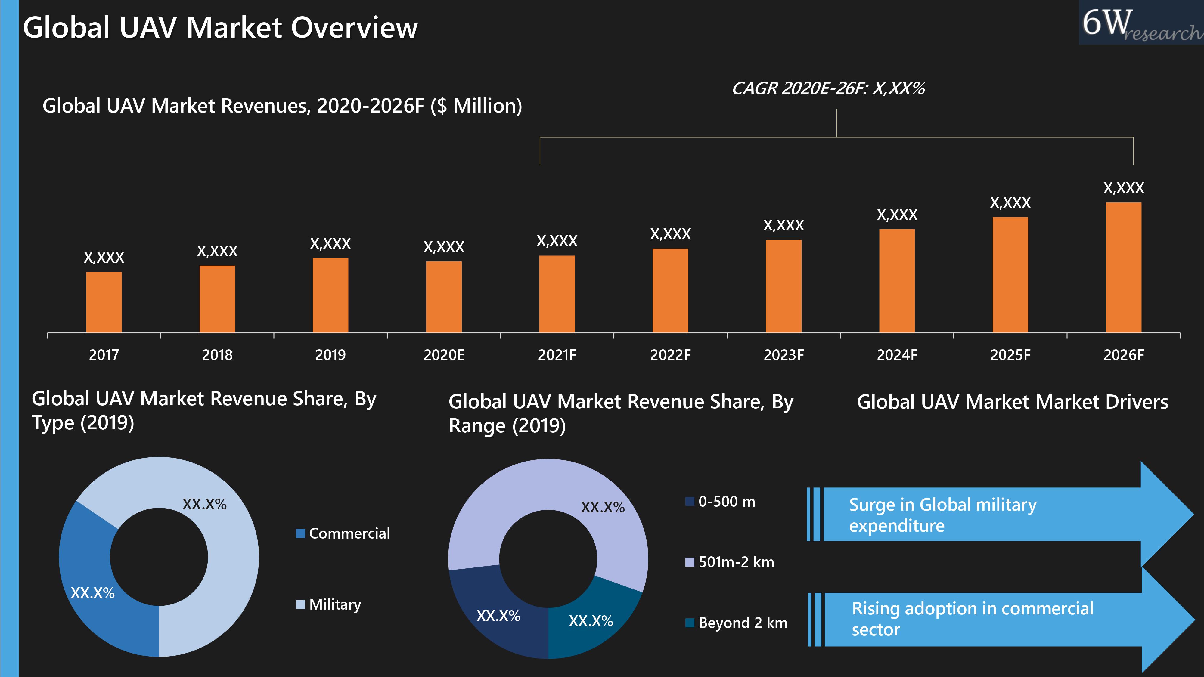Click the Beyond 2 km legend label
The width and height of the screenshot is (1204, 677).
pyautogui.click(x=743, y=623)
